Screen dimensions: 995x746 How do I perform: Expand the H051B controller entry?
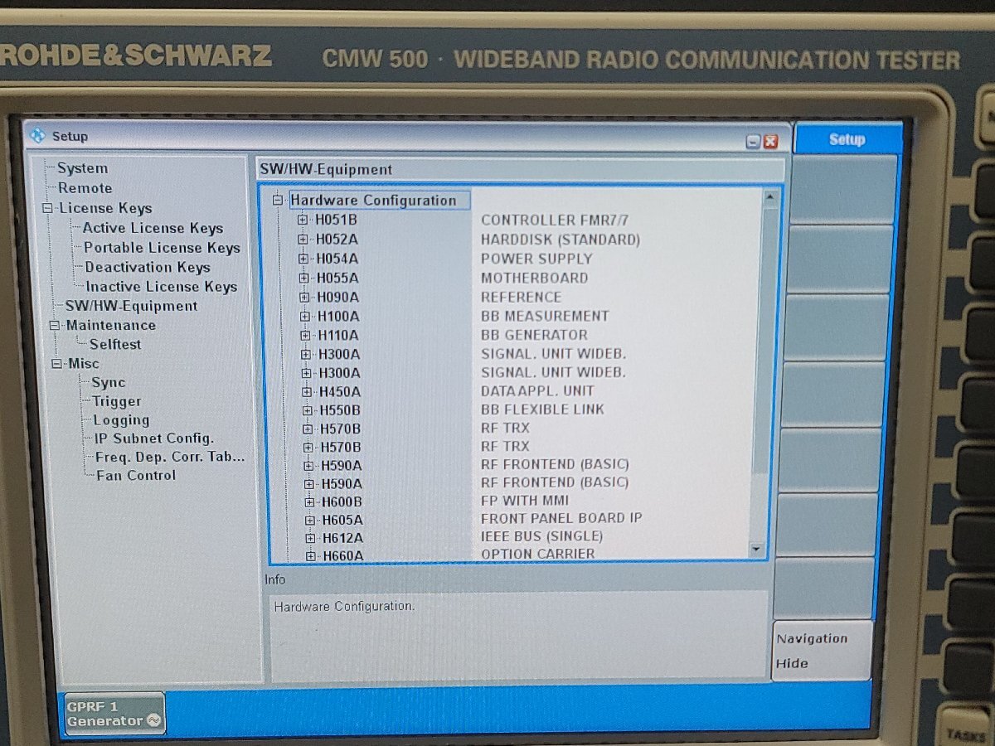[x=303, y=220]
